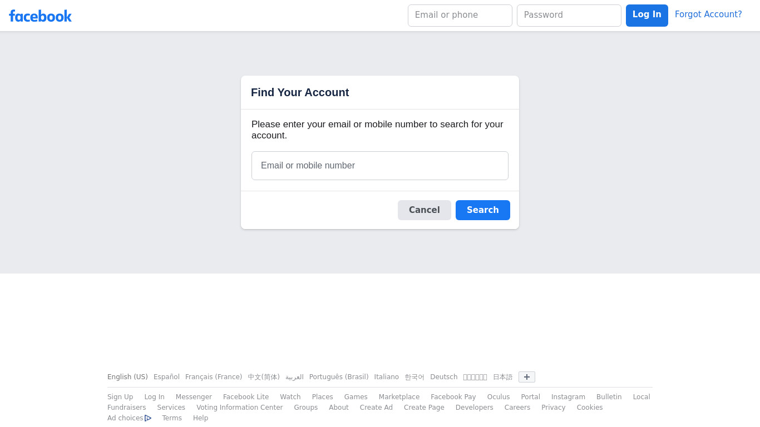Image resolution: width=760 pixels, height=427 pixels.
Task: Open more languages with the plus icon
Action: pyautogui.click(x=527, y=377)
